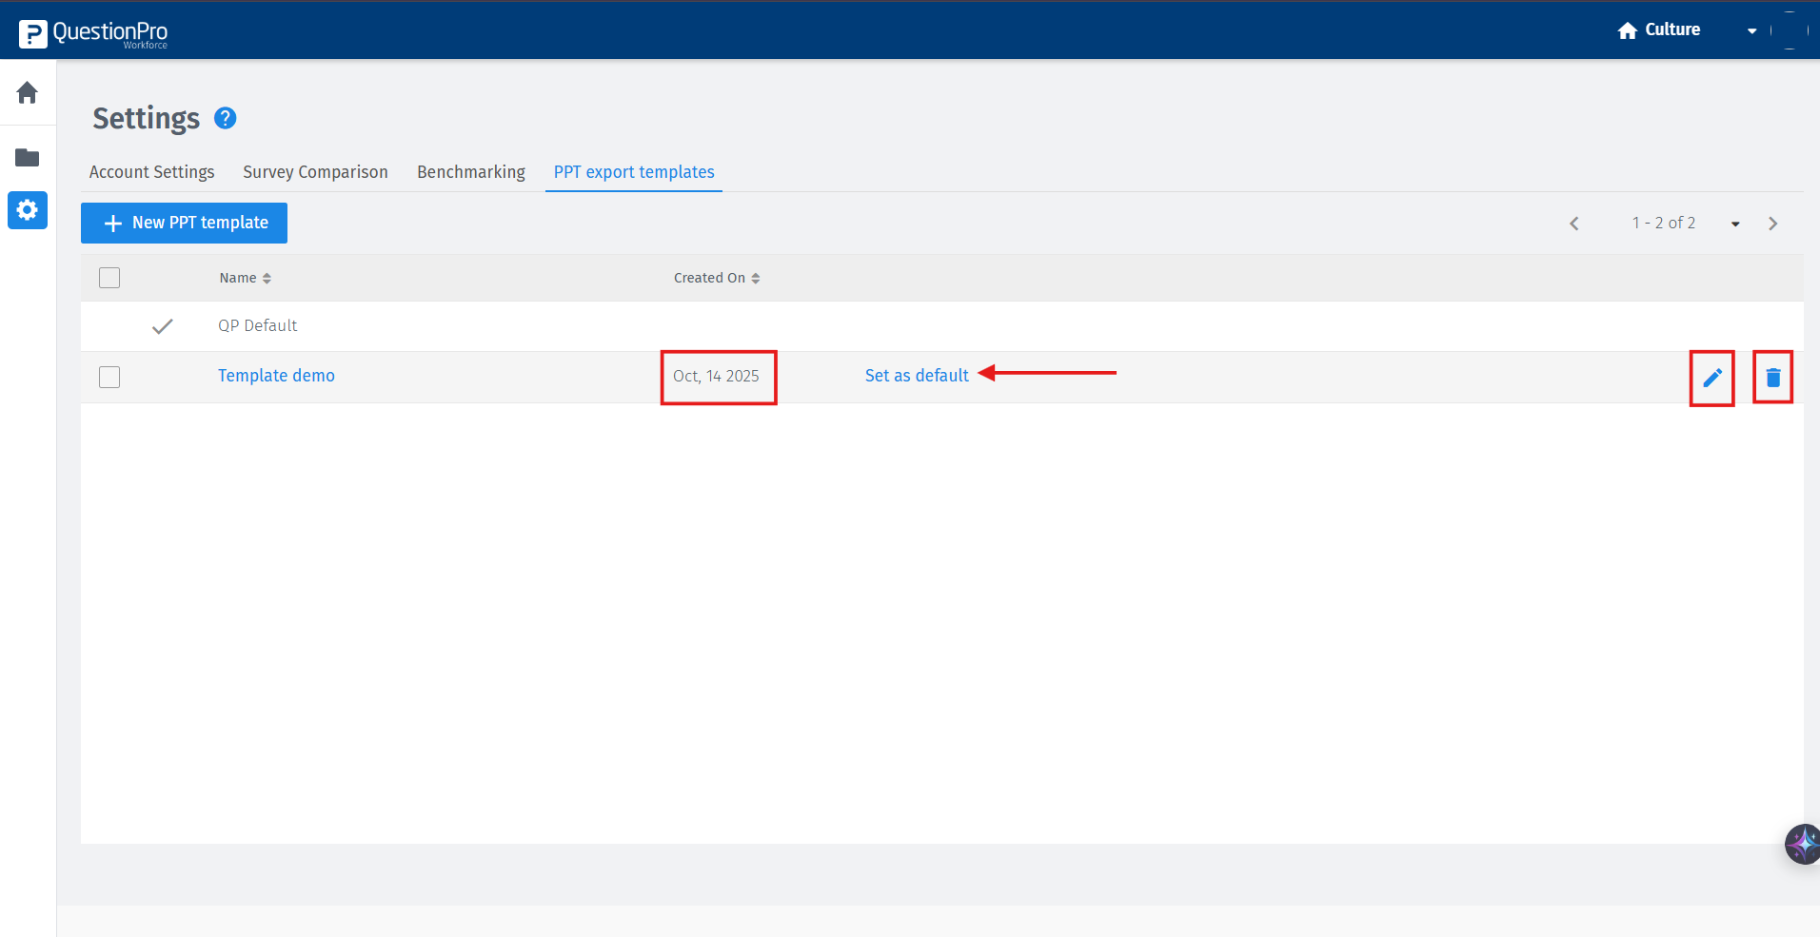Create a New PPT template

[x=183, y=223]
